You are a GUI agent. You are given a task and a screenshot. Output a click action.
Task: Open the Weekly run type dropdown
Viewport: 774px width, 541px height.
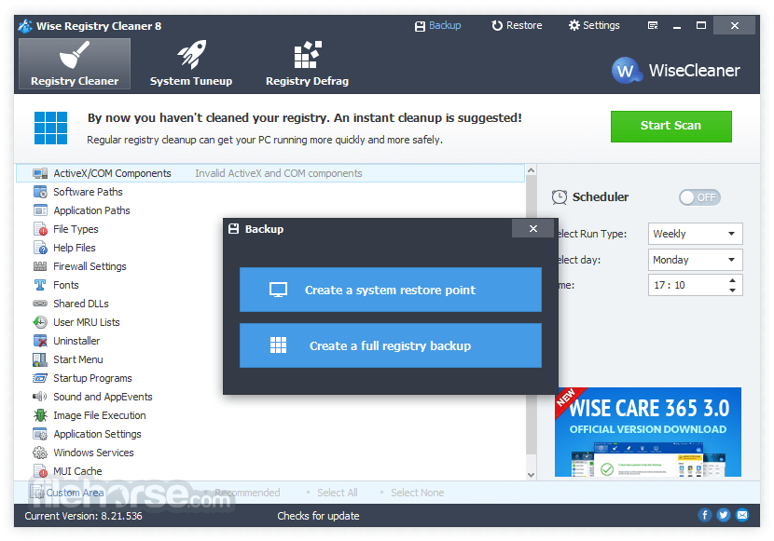tap(695, 234)
